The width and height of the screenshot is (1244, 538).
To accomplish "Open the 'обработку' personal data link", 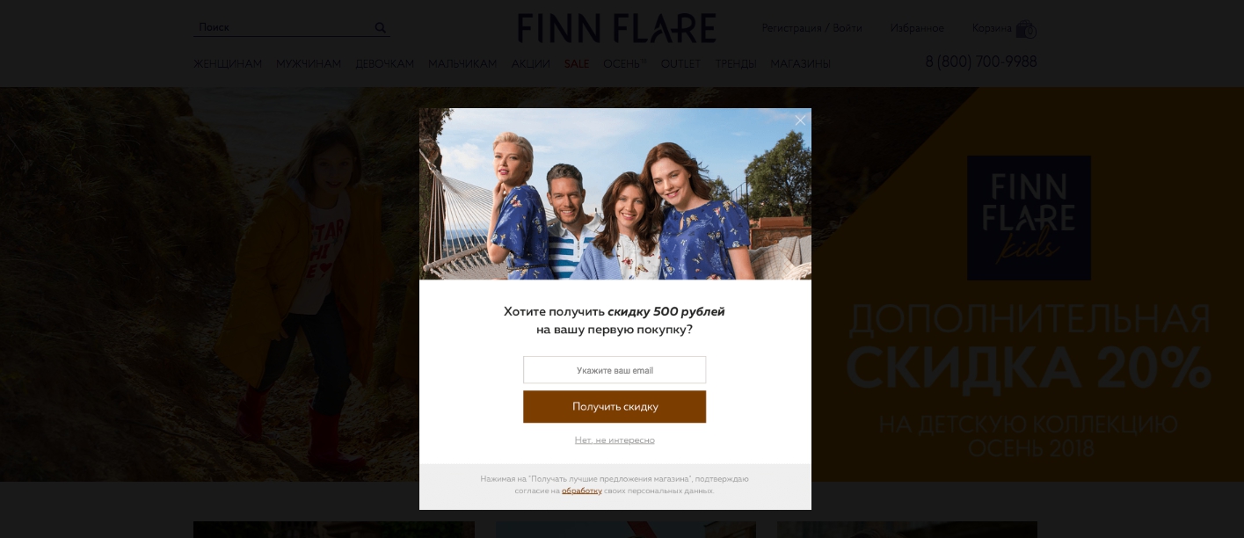I will click(x=582, y=491).
